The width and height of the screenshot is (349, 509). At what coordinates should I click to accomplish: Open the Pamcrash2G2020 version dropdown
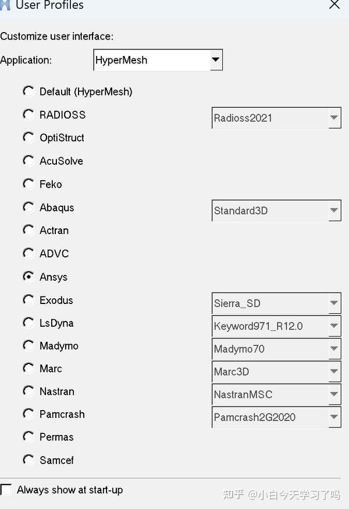tap(334, 418)
